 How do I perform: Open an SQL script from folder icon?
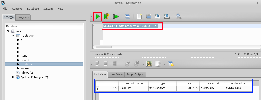click(149, 16)
